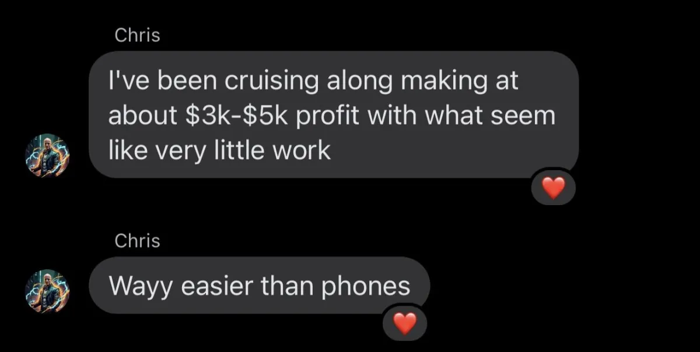This screenshot has height=352, width=700.
Task: Click the "like very little work" text line
Action: pos(219,151)
